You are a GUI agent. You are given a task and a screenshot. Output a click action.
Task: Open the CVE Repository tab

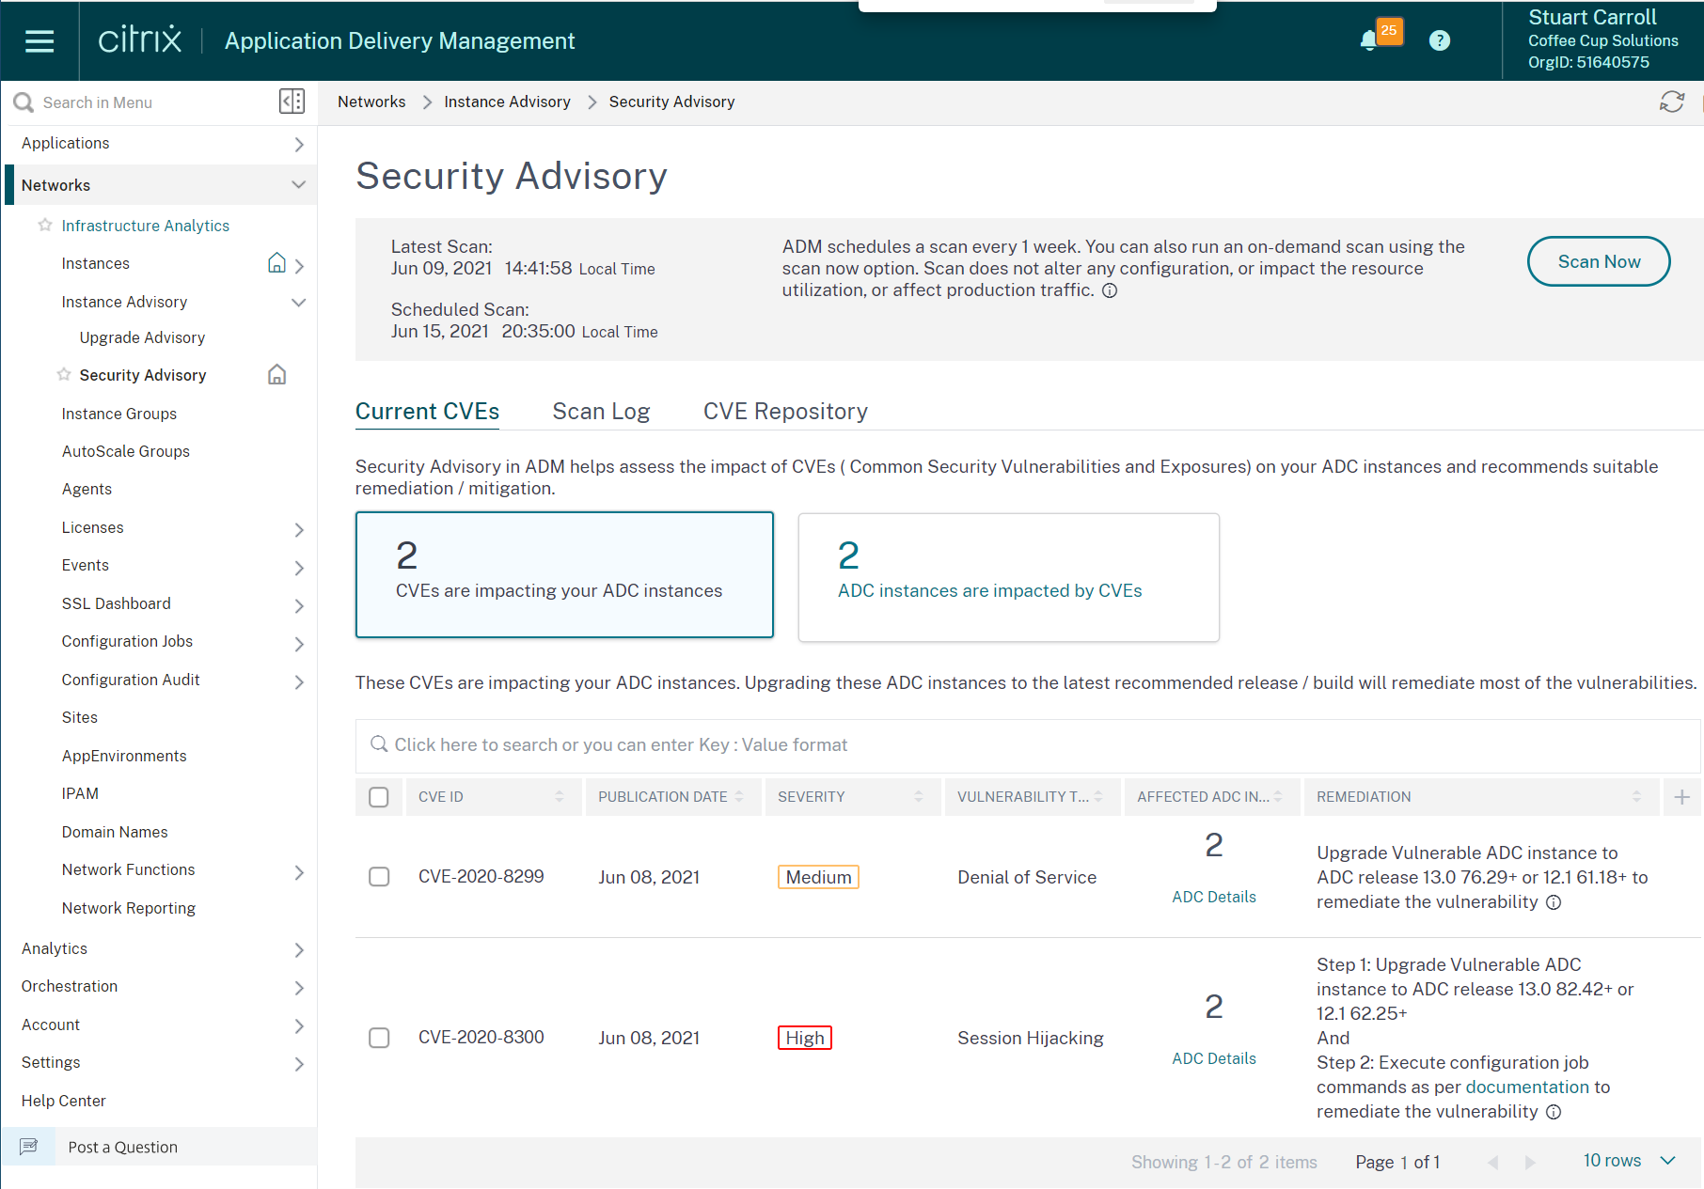(x=785, y=412)
